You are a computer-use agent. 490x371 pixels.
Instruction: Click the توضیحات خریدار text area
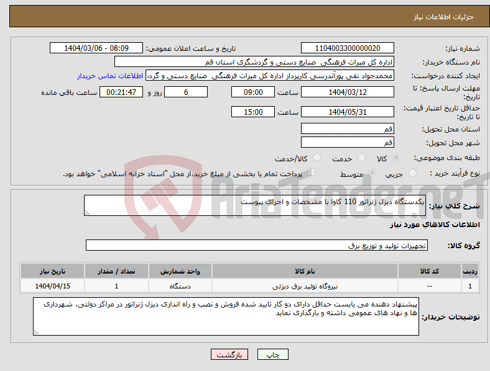(226, 316)
